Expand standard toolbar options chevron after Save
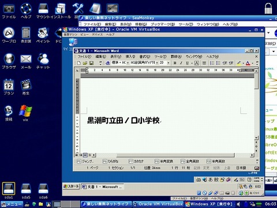 tap(100, 63)
